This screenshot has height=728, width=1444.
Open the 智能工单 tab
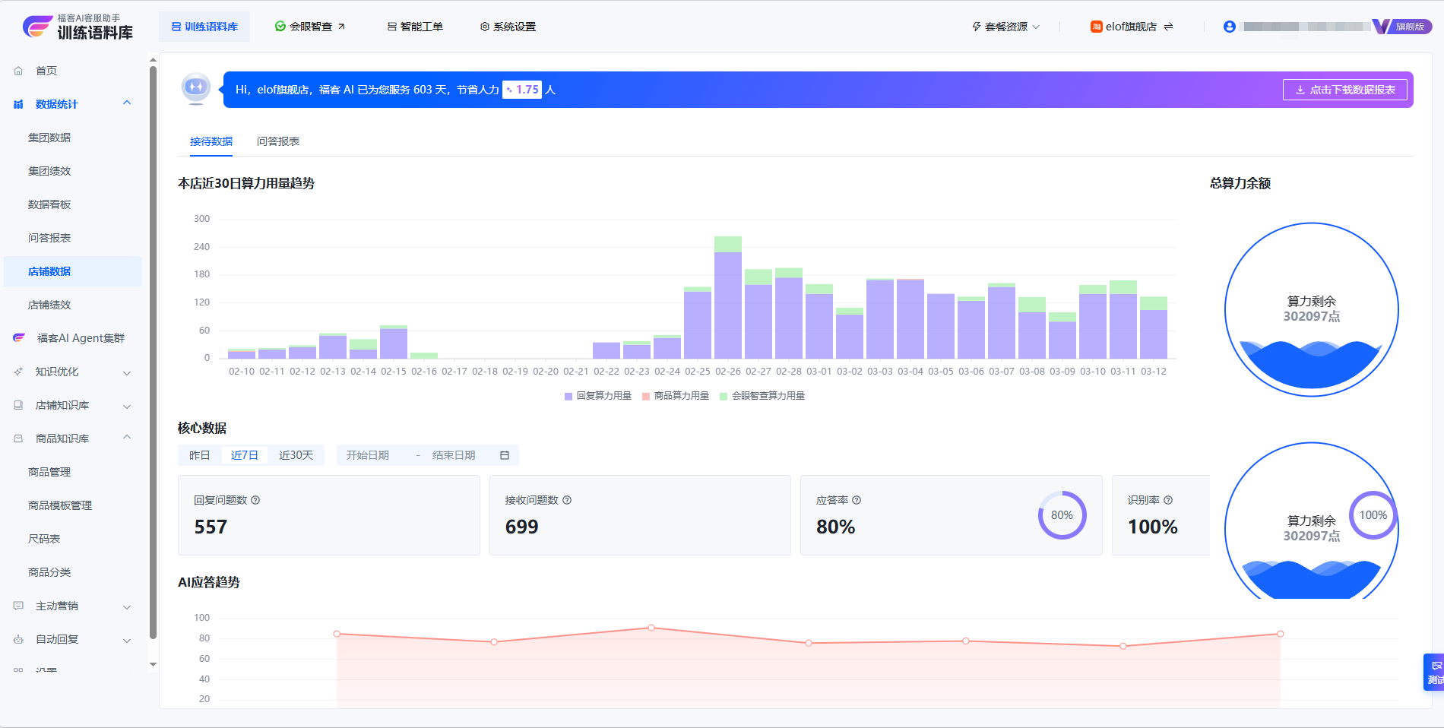coord(415,27)
